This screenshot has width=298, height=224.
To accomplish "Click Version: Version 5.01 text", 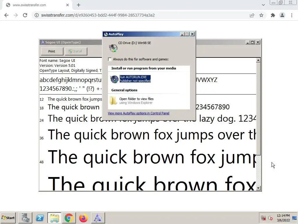I will coord(57,66).
